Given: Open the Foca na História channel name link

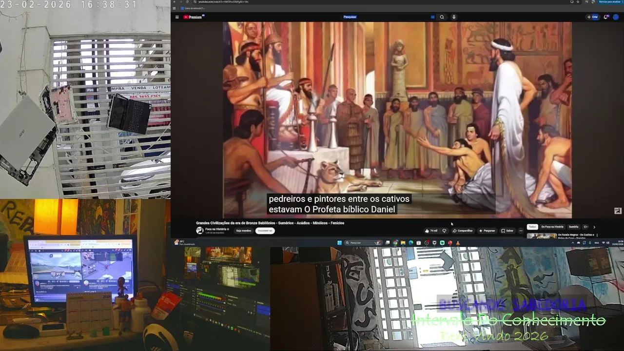Looking at the screenshot, I should tap(216, 229).
